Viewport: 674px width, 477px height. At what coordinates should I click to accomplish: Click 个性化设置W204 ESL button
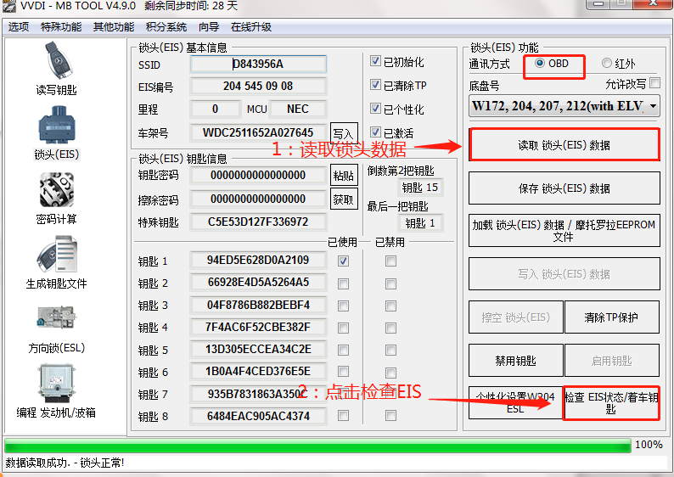coord(515,403)
